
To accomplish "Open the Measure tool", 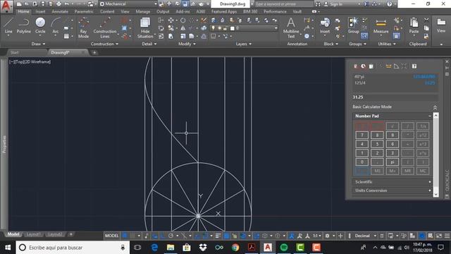I will click(x=381, y=26).
